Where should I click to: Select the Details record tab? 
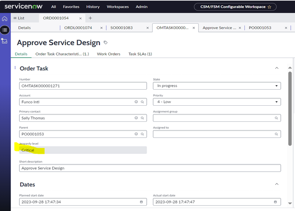click(21, 54)
